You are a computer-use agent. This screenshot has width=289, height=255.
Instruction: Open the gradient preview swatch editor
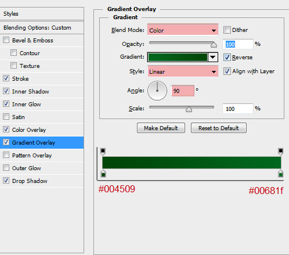pyautogui.click(x=178, y=58)
